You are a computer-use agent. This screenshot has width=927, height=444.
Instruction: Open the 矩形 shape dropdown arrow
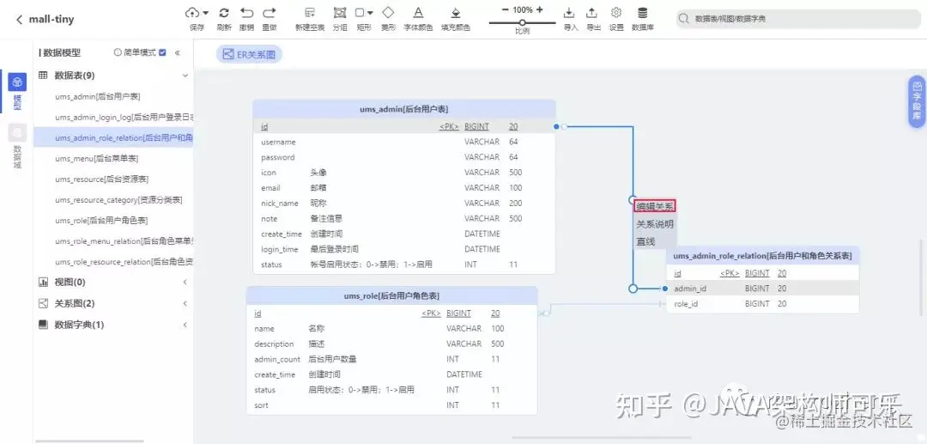370,12
